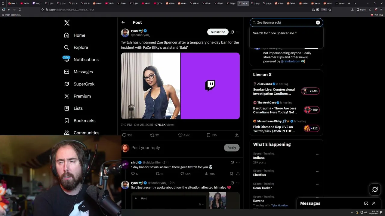The width and height of the screenshot is (385, 216).
Task: Bookmark this page with star icon
Action: point(330,10)
